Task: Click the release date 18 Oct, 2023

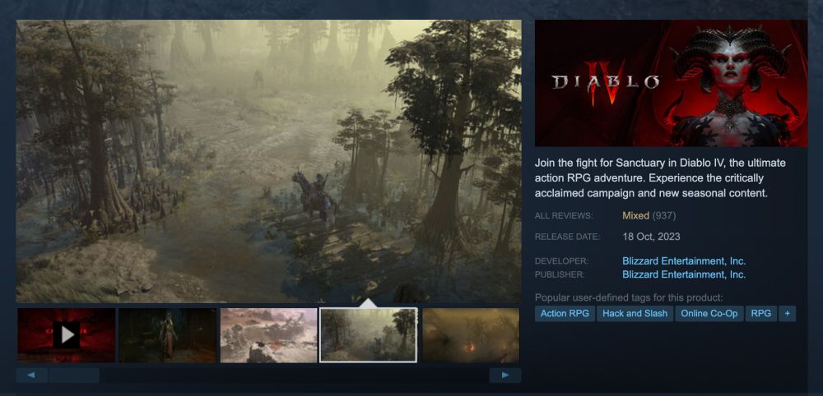Action: [x=651, y=237]
